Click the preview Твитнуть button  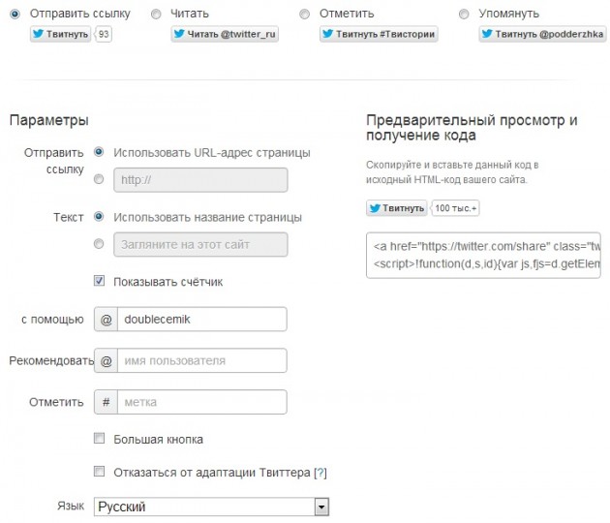point(396,207)
